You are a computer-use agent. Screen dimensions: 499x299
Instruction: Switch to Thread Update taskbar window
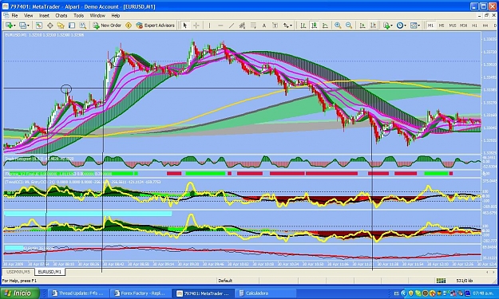point(77,293)
